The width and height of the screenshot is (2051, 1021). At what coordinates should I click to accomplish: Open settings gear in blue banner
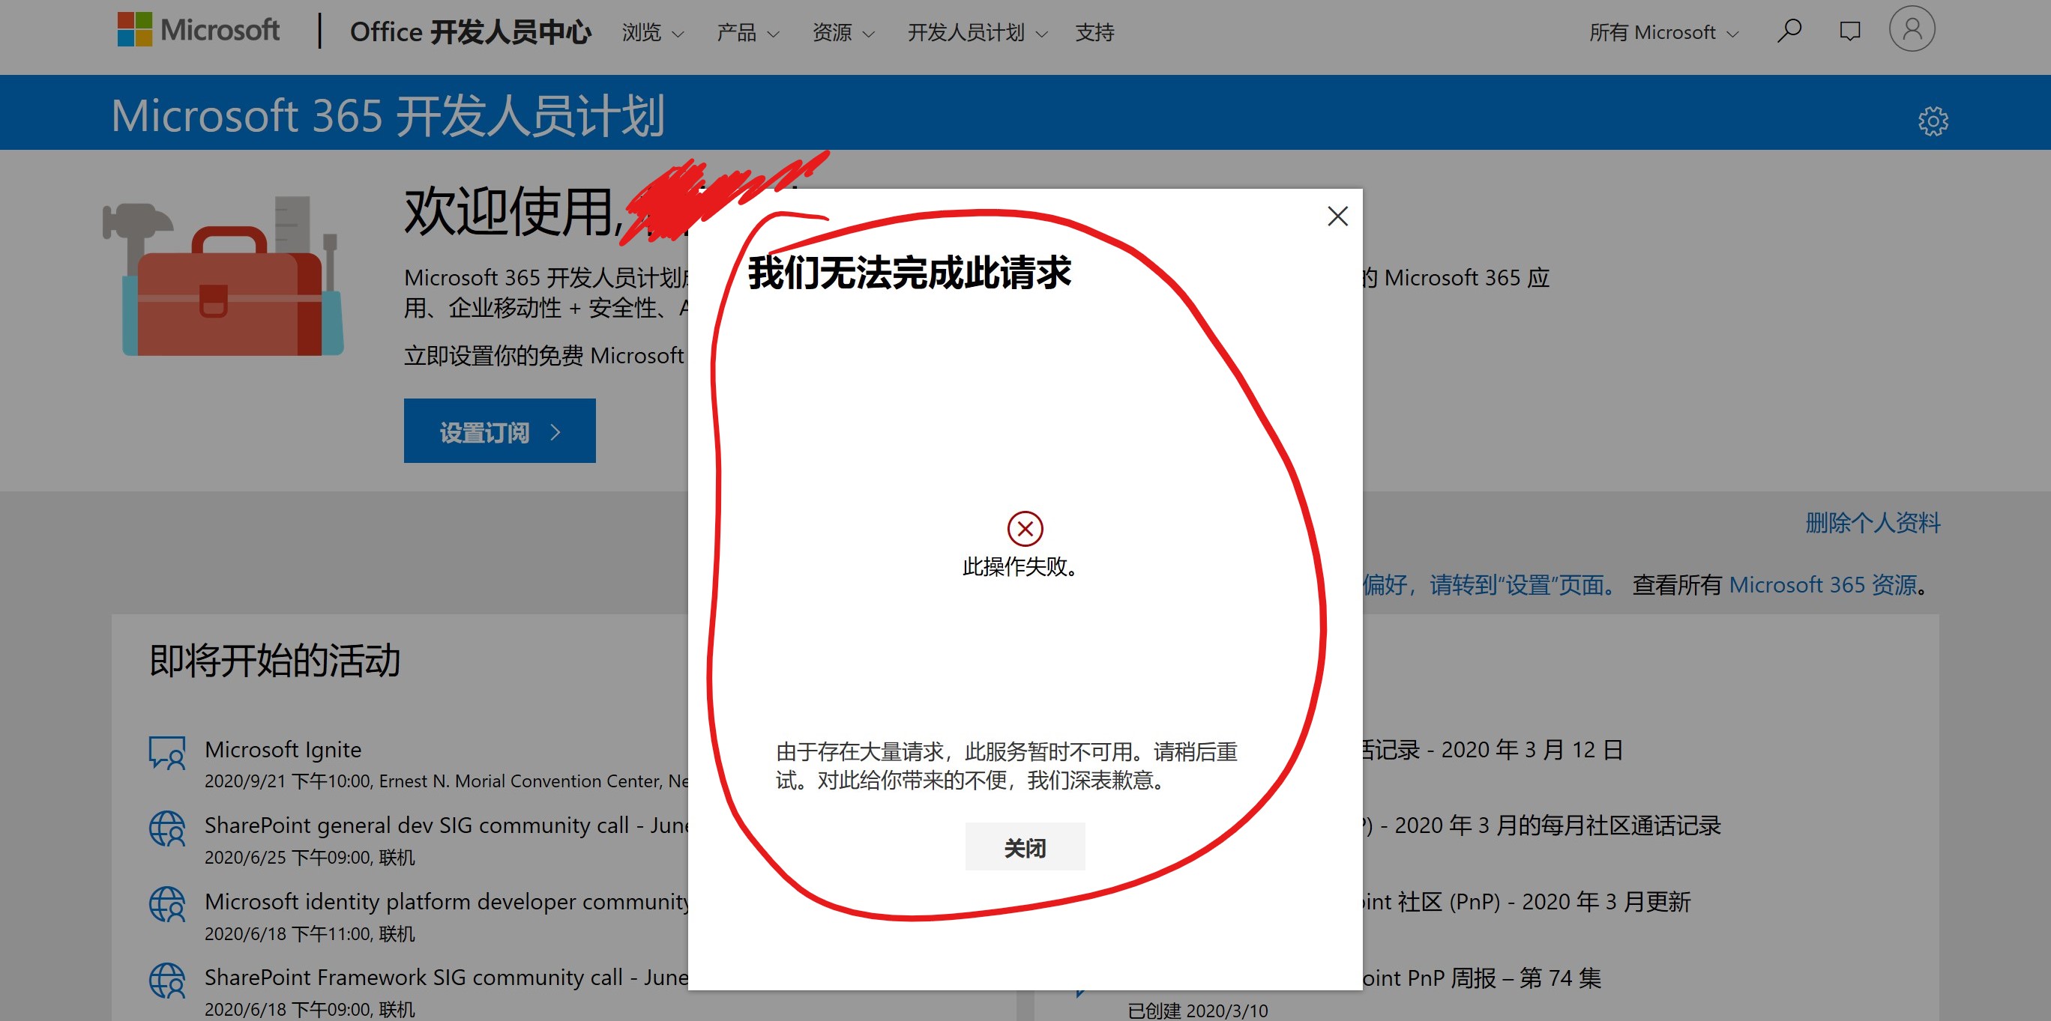pyautogui.click(x=1933, y=121)
